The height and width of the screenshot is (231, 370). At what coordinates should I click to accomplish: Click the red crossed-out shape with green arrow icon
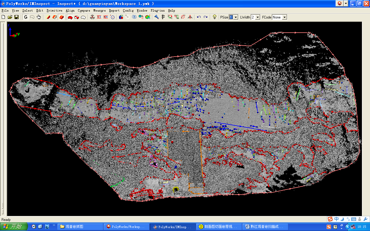point(176,17)
